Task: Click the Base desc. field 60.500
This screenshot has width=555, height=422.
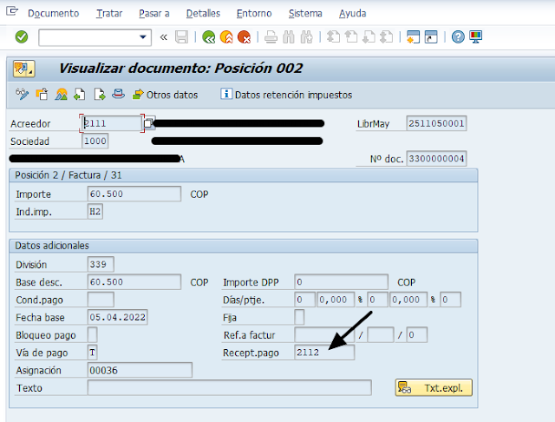Action: [134, 282]
